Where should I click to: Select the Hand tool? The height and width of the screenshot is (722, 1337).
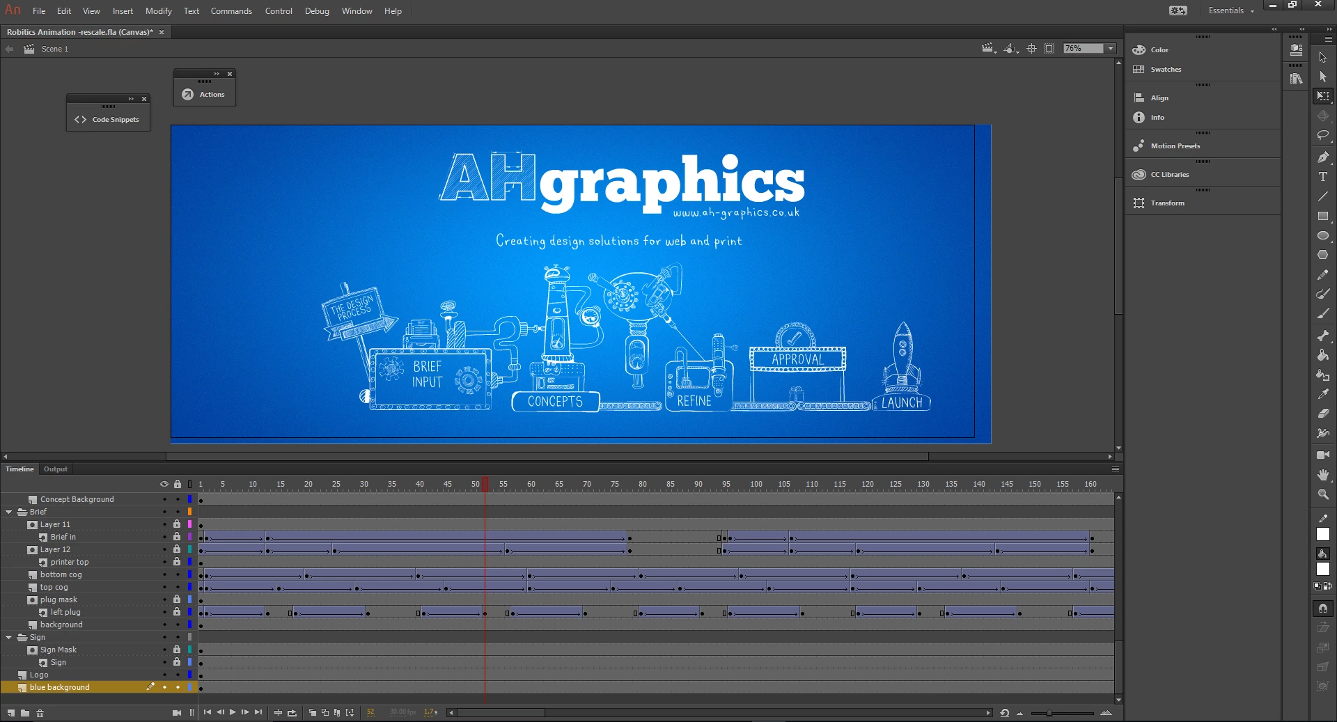[x=1323, y=474]
